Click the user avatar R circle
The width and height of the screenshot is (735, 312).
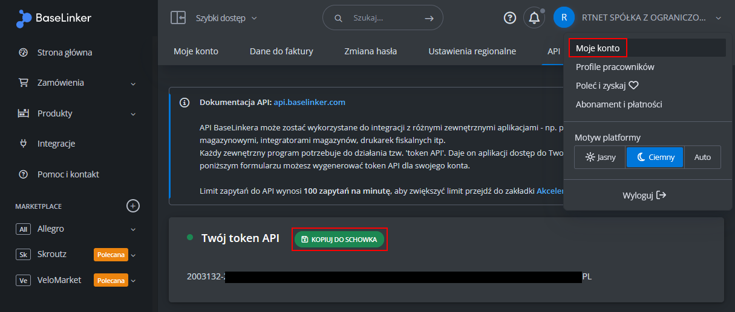pos(564,18)
